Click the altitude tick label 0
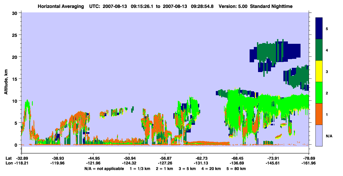 point(16,145)
